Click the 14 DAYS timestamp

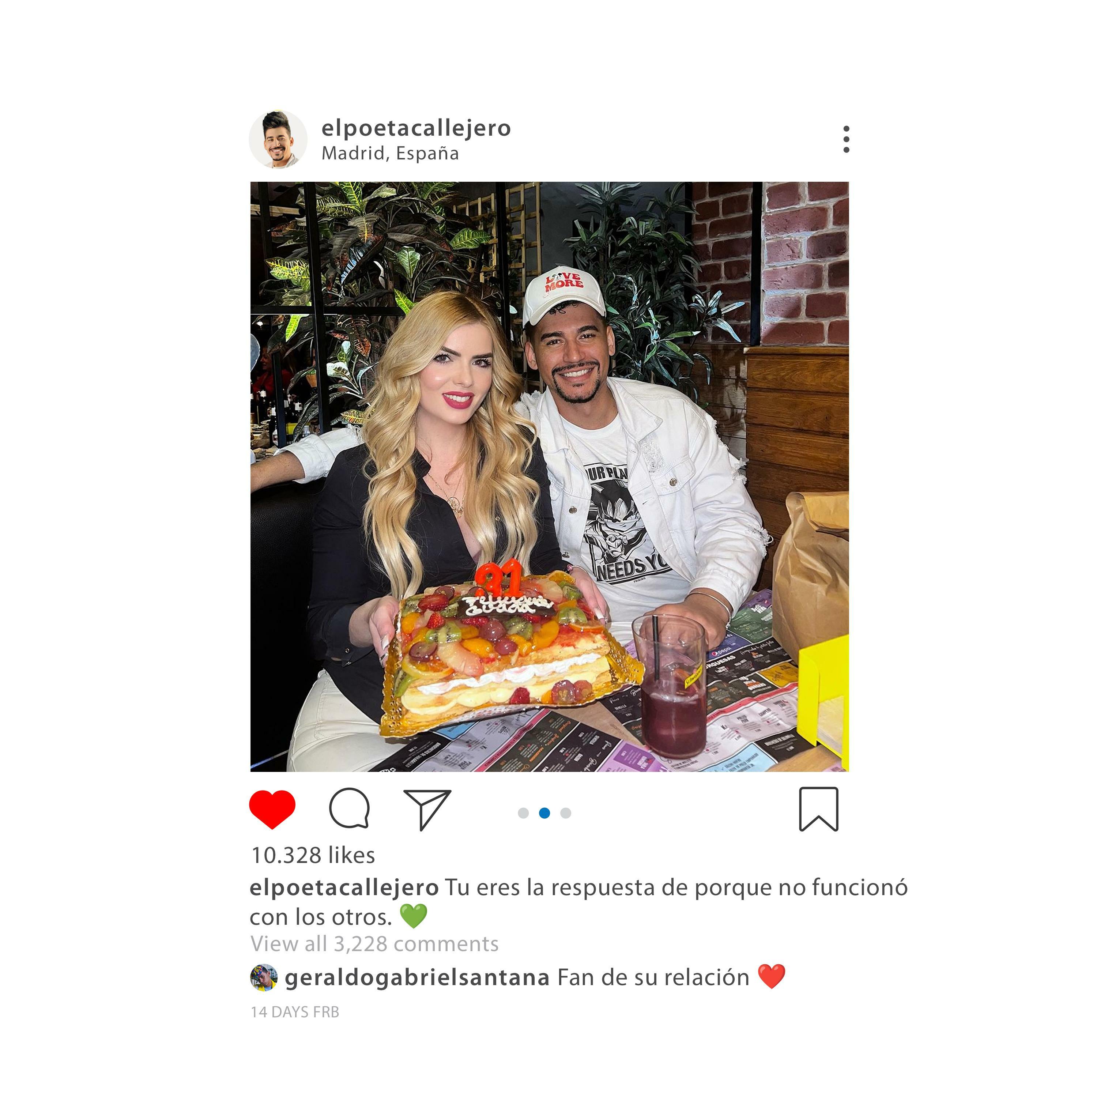295,1012
